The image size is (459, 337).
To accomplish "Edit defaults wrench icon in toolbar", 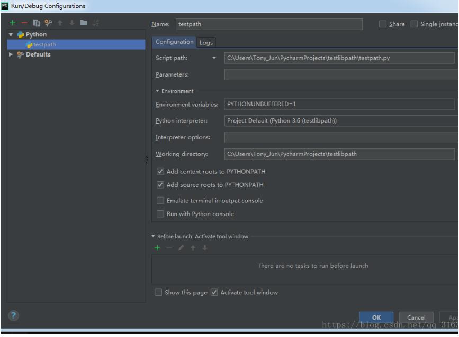I will tap(48, 23).
